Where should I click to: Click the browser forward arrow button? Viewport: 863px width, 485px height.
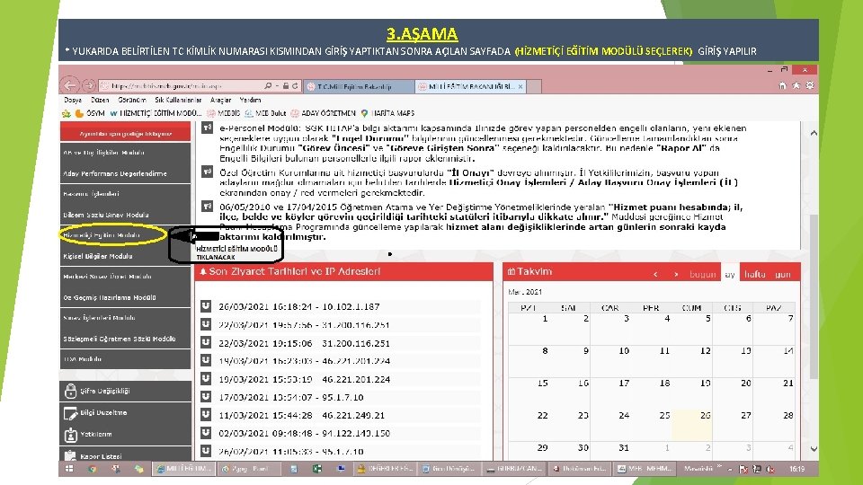click(88, 86)
